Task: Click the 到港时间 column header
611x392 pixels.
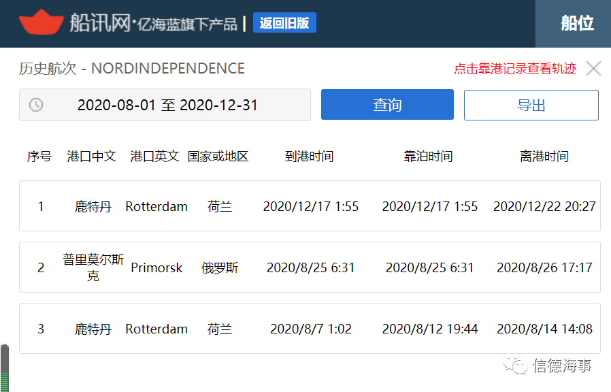Action: coord(309,156)
